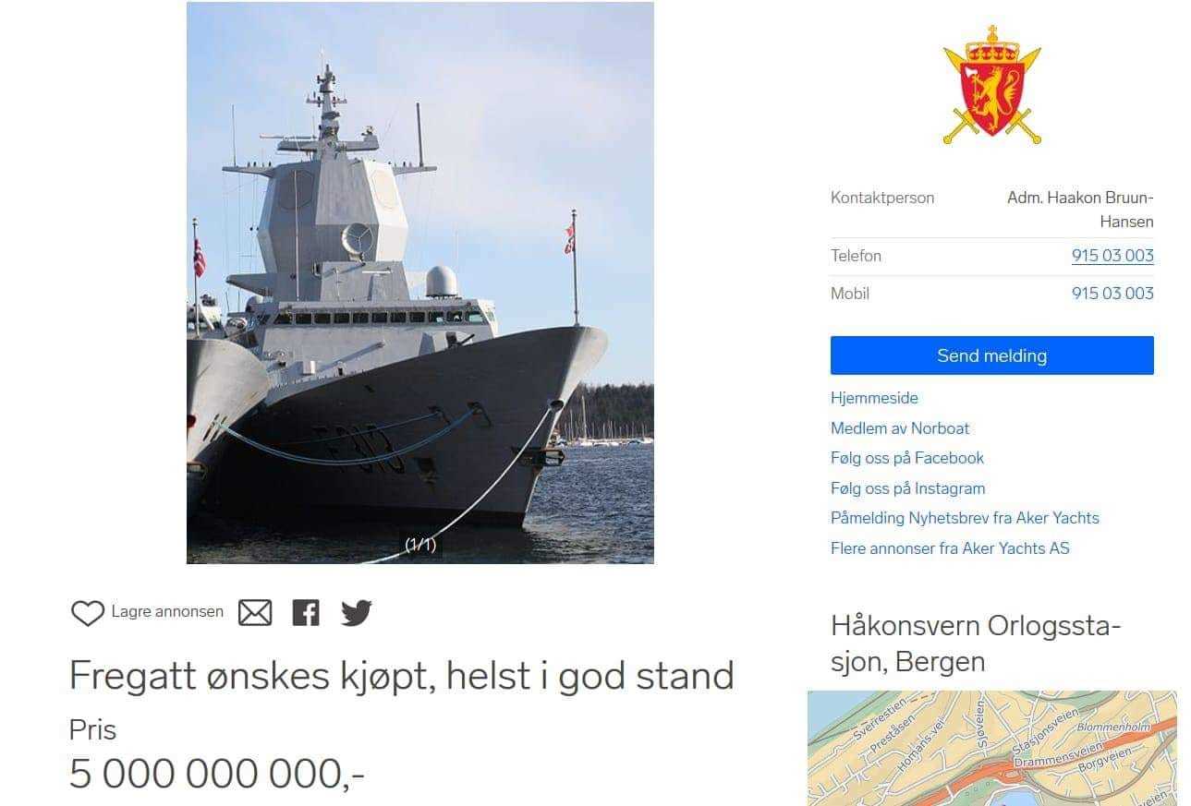Viewport: 1191px width, 806px height.
Task: Click the Håkonsvern Orlogsstasjon, Bergen heading
Action: click(976, 644)
